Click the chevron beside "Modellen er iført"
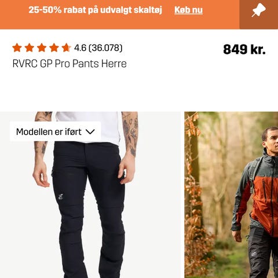The height and width of the screenshot is (278, 278). [x=90, y=132]
